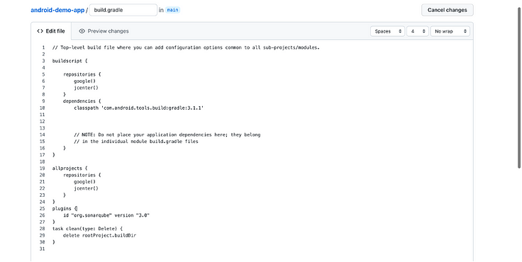Viewport: 522px width, 262px height.
Task: Click line number 10 in the gutter
Action: [x=42, y=108]
